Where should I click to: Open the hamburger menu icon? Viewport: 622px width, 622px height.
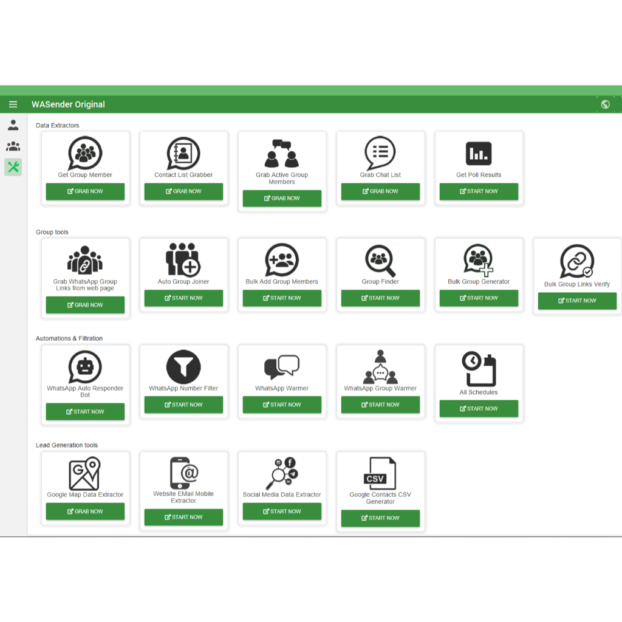click(x=13, y=104)
